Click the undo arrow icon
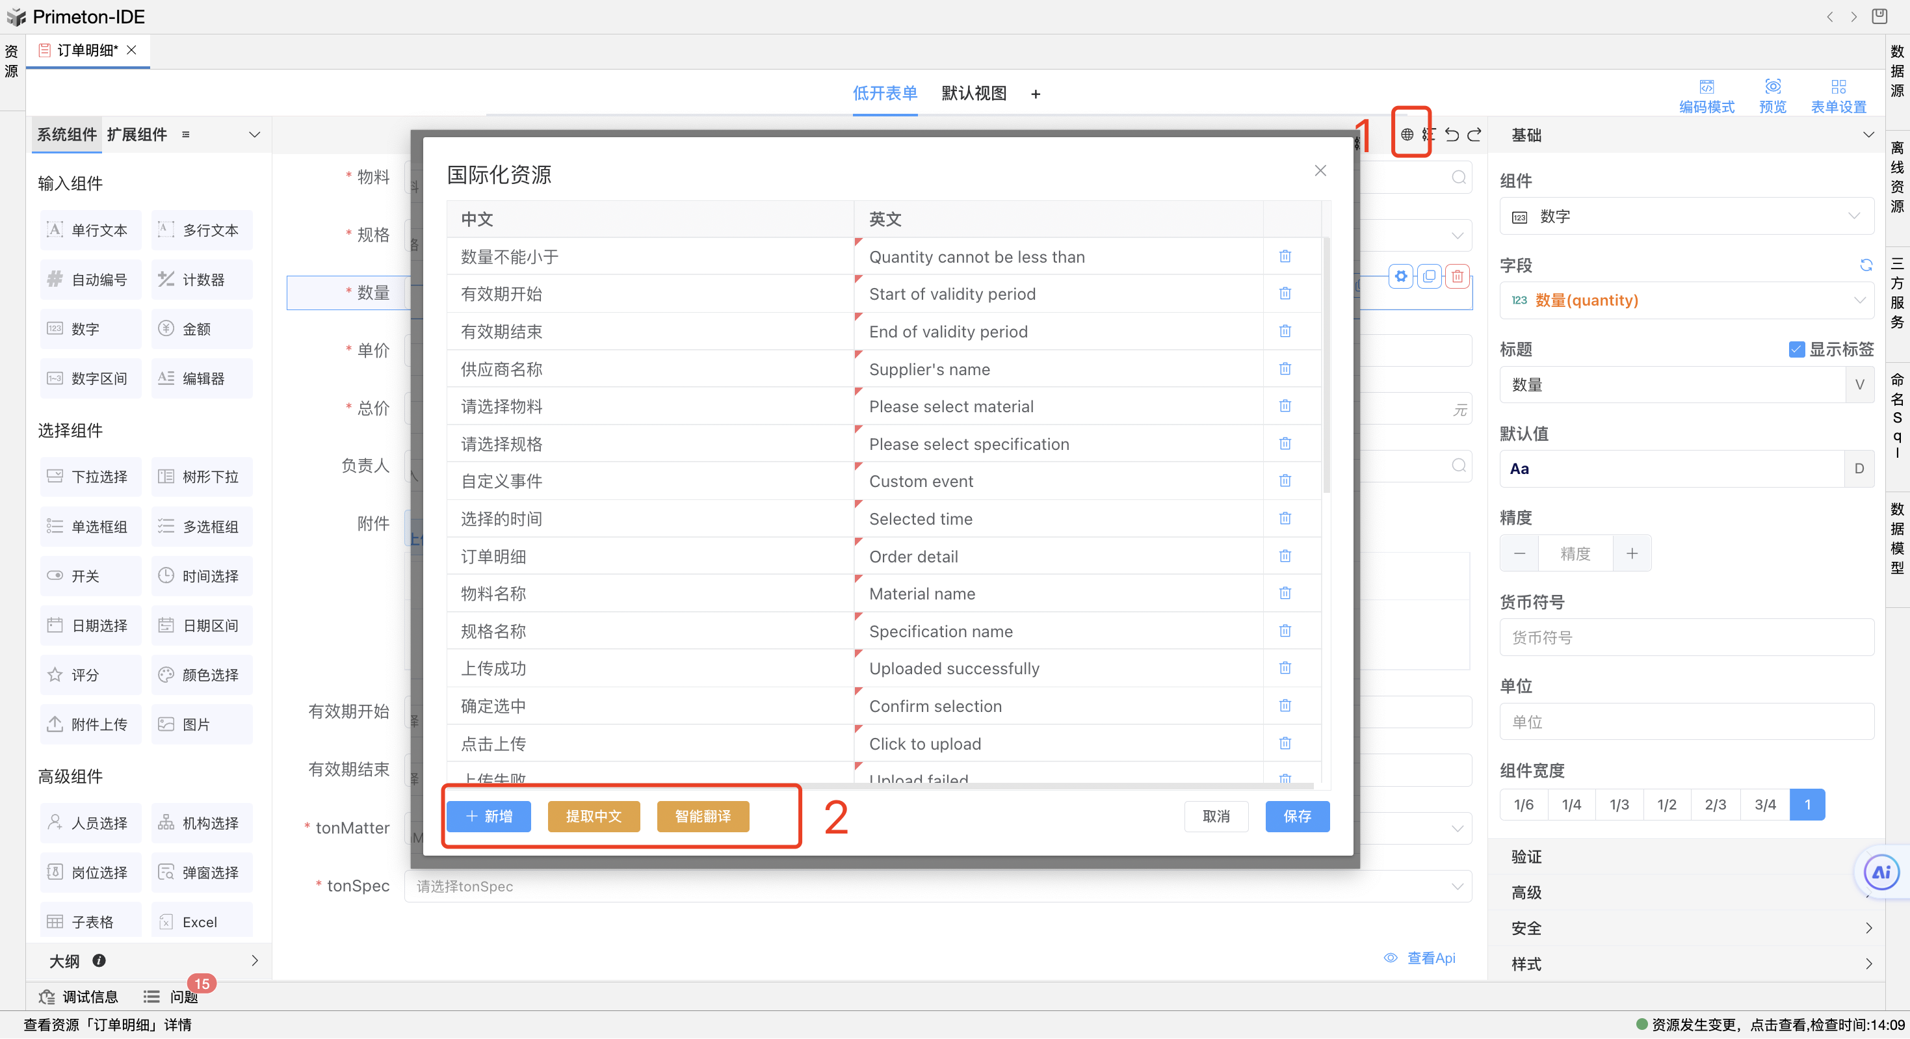This screenshot has height=1039, width=1910. [1452, 134]
